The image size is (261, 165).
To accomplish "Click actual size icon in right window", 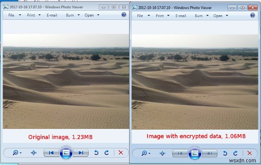I will coord(162,153).
